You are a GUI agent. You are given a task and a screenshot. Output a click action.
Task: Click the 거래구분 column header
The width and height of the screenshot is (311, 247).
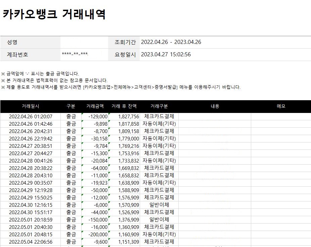159,106
